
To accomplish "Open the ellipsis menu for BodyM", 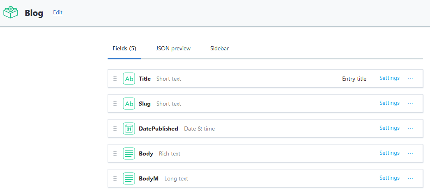I will pyautogui.click(x=410, y=178).
